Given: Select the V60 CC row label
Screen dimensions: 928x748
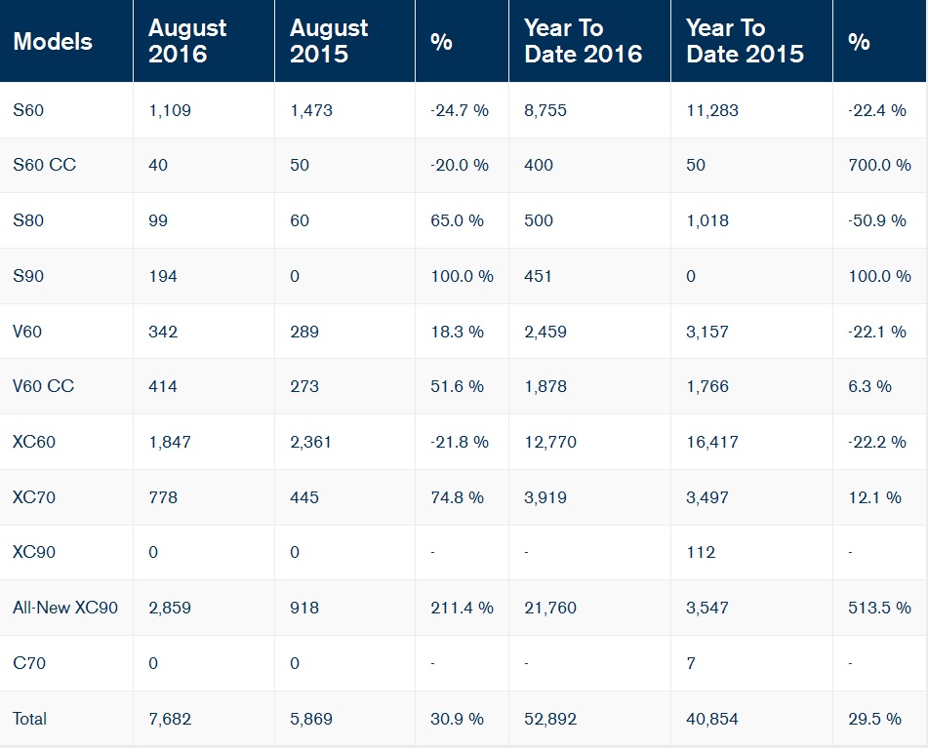Looking at the screenshot, I should click(43, 386).
